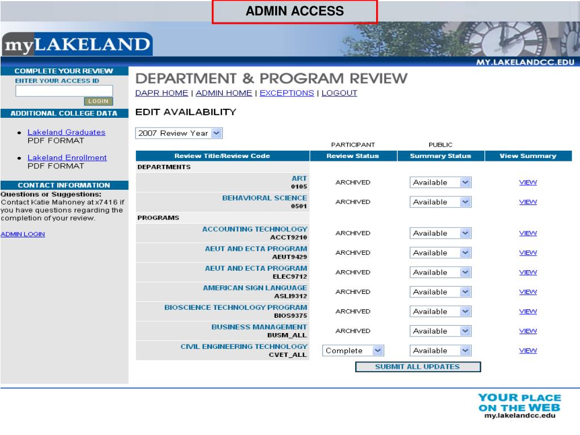This screenshot has width=580, height=435.
Task: Click review code BUSM_ALL
Action: pyautogui.click(x=287, y=335)
